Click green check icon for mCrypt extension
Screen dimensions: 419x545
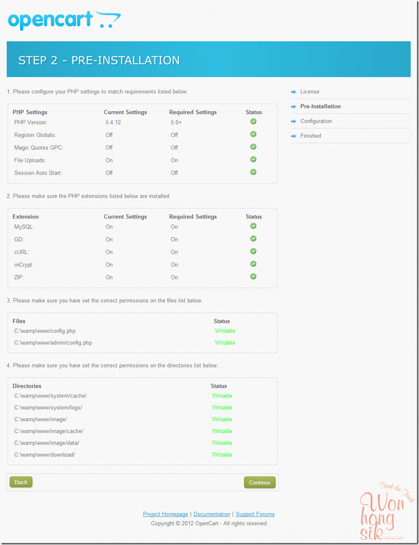coord(253,264)
